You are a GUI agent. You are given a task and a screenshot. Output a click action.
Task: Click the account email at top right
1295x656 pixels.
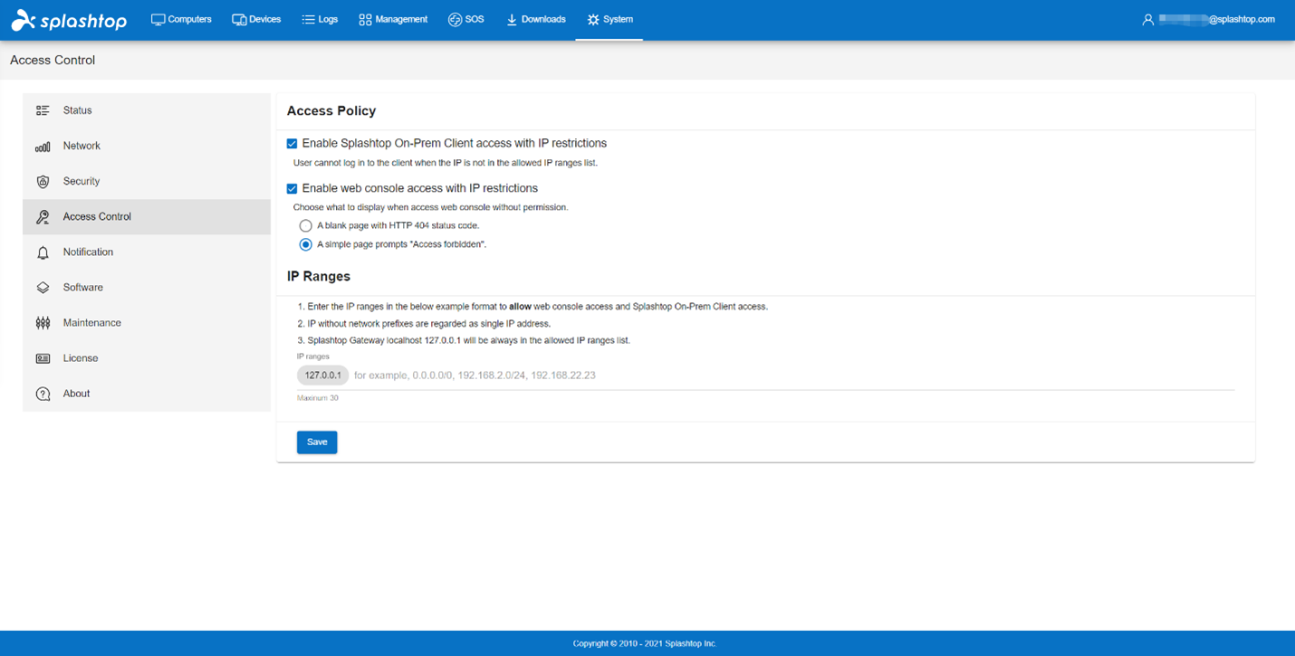click(1216, 19)
